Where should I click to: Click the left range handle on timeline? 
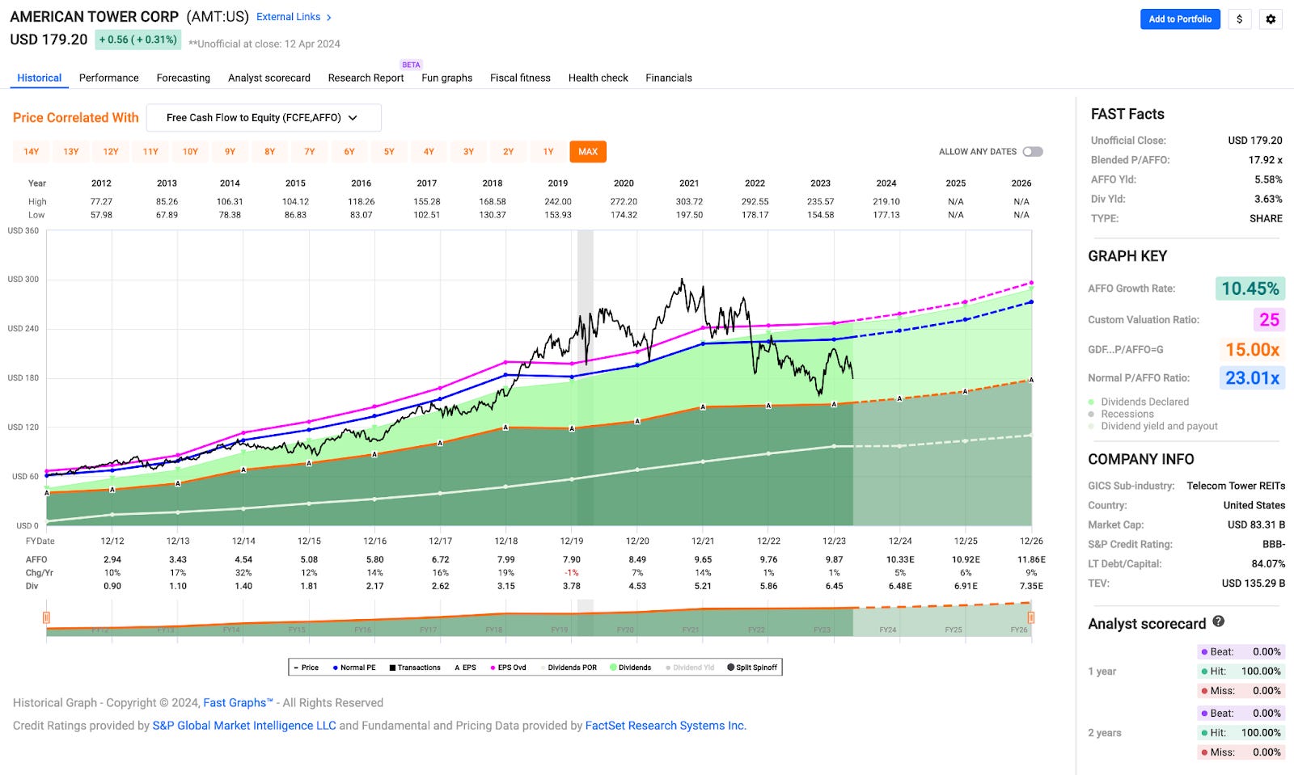(x=46, y=618)
